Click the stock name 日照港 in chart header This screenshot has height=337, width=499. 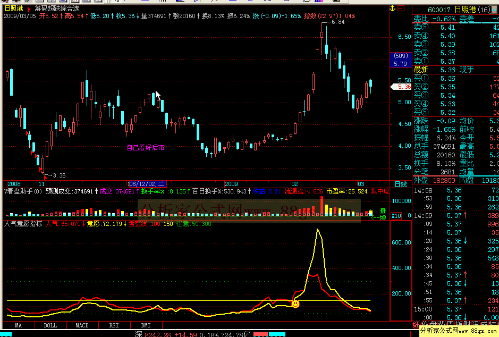click(x=14, y=9)
